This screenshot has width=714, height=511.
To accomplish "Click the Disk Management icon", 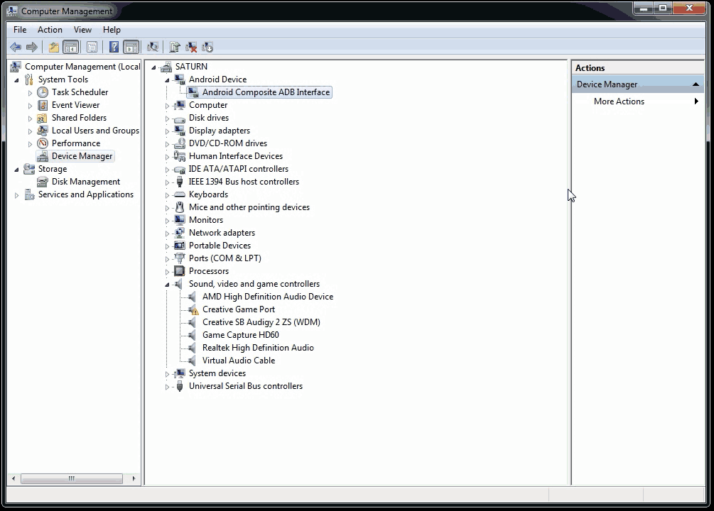I will tap(43, 182).
